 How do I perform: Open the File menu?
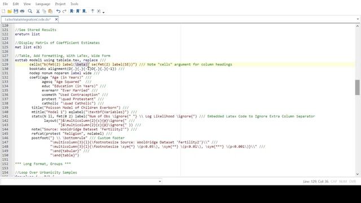pyautogui.click(x=5, y=4)
